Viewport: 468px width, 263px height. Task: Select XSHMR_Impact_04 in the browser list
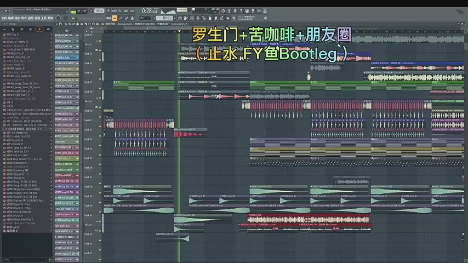click(20, 68)
